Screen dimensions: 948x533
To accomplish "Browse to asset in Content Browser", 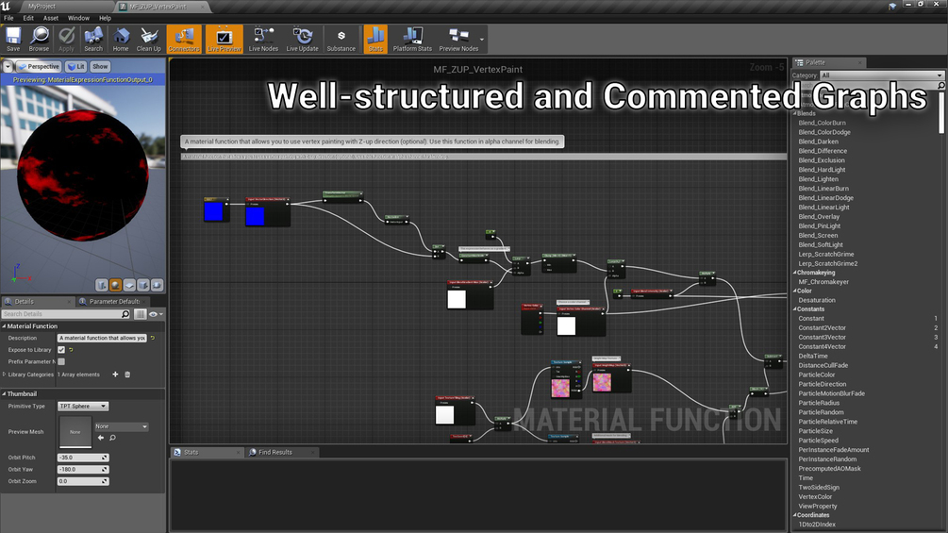I will click(39, 40).
